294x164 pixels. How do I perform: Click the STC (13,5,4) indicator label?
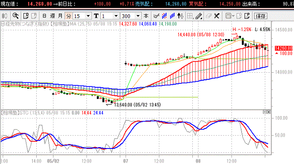(32, 113)
